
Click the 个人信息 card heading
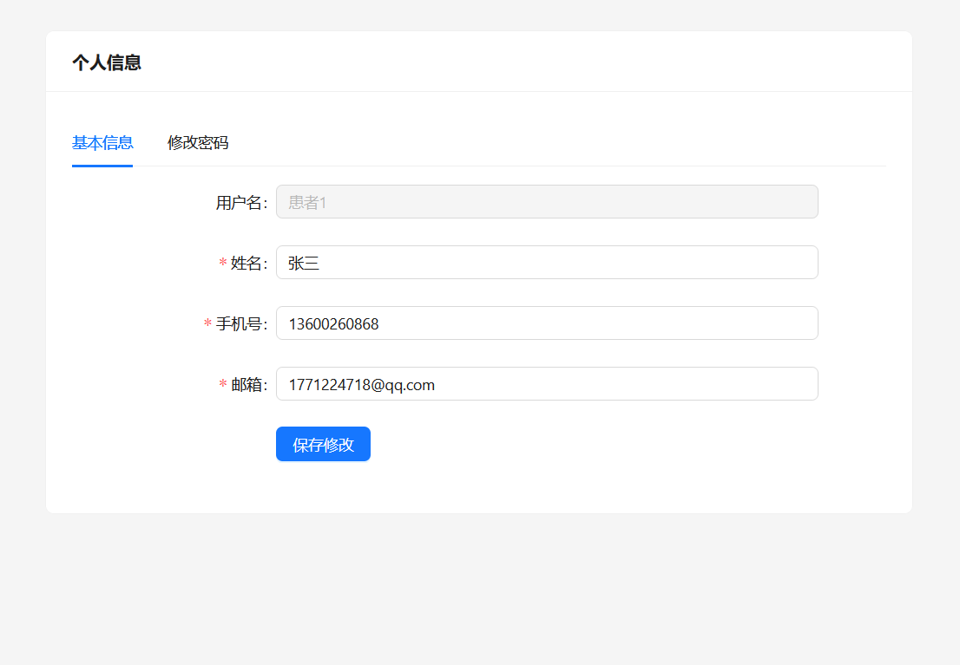coord(107,62)
